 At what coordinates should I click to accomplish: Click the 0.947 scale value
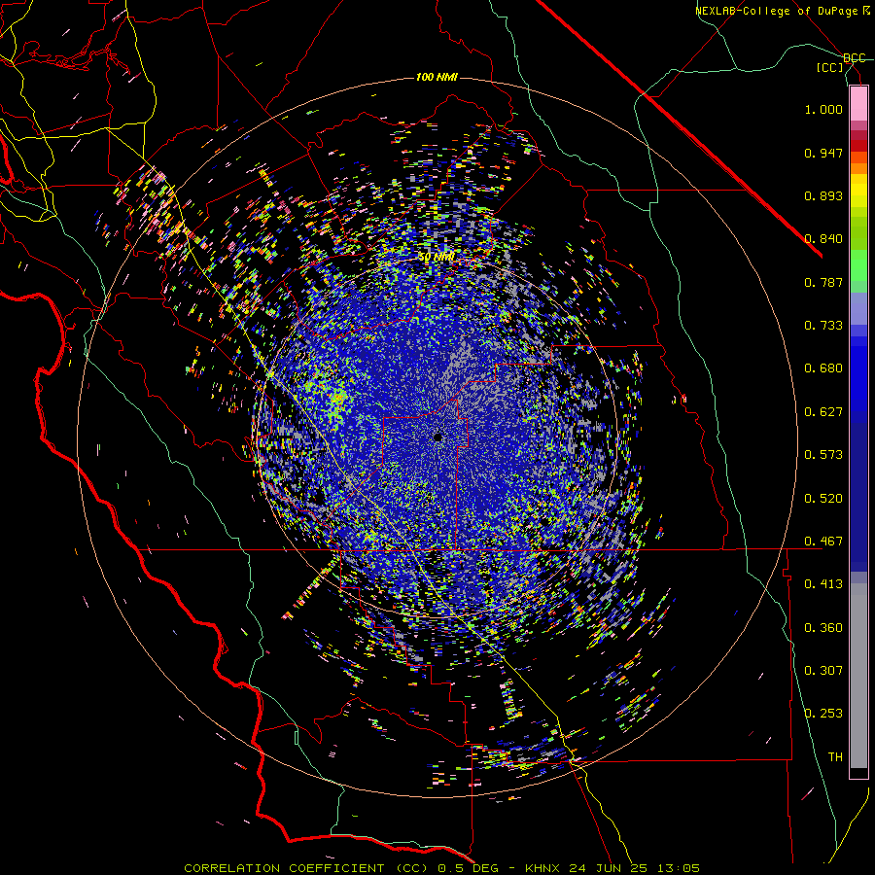click(x=823, y=153)
